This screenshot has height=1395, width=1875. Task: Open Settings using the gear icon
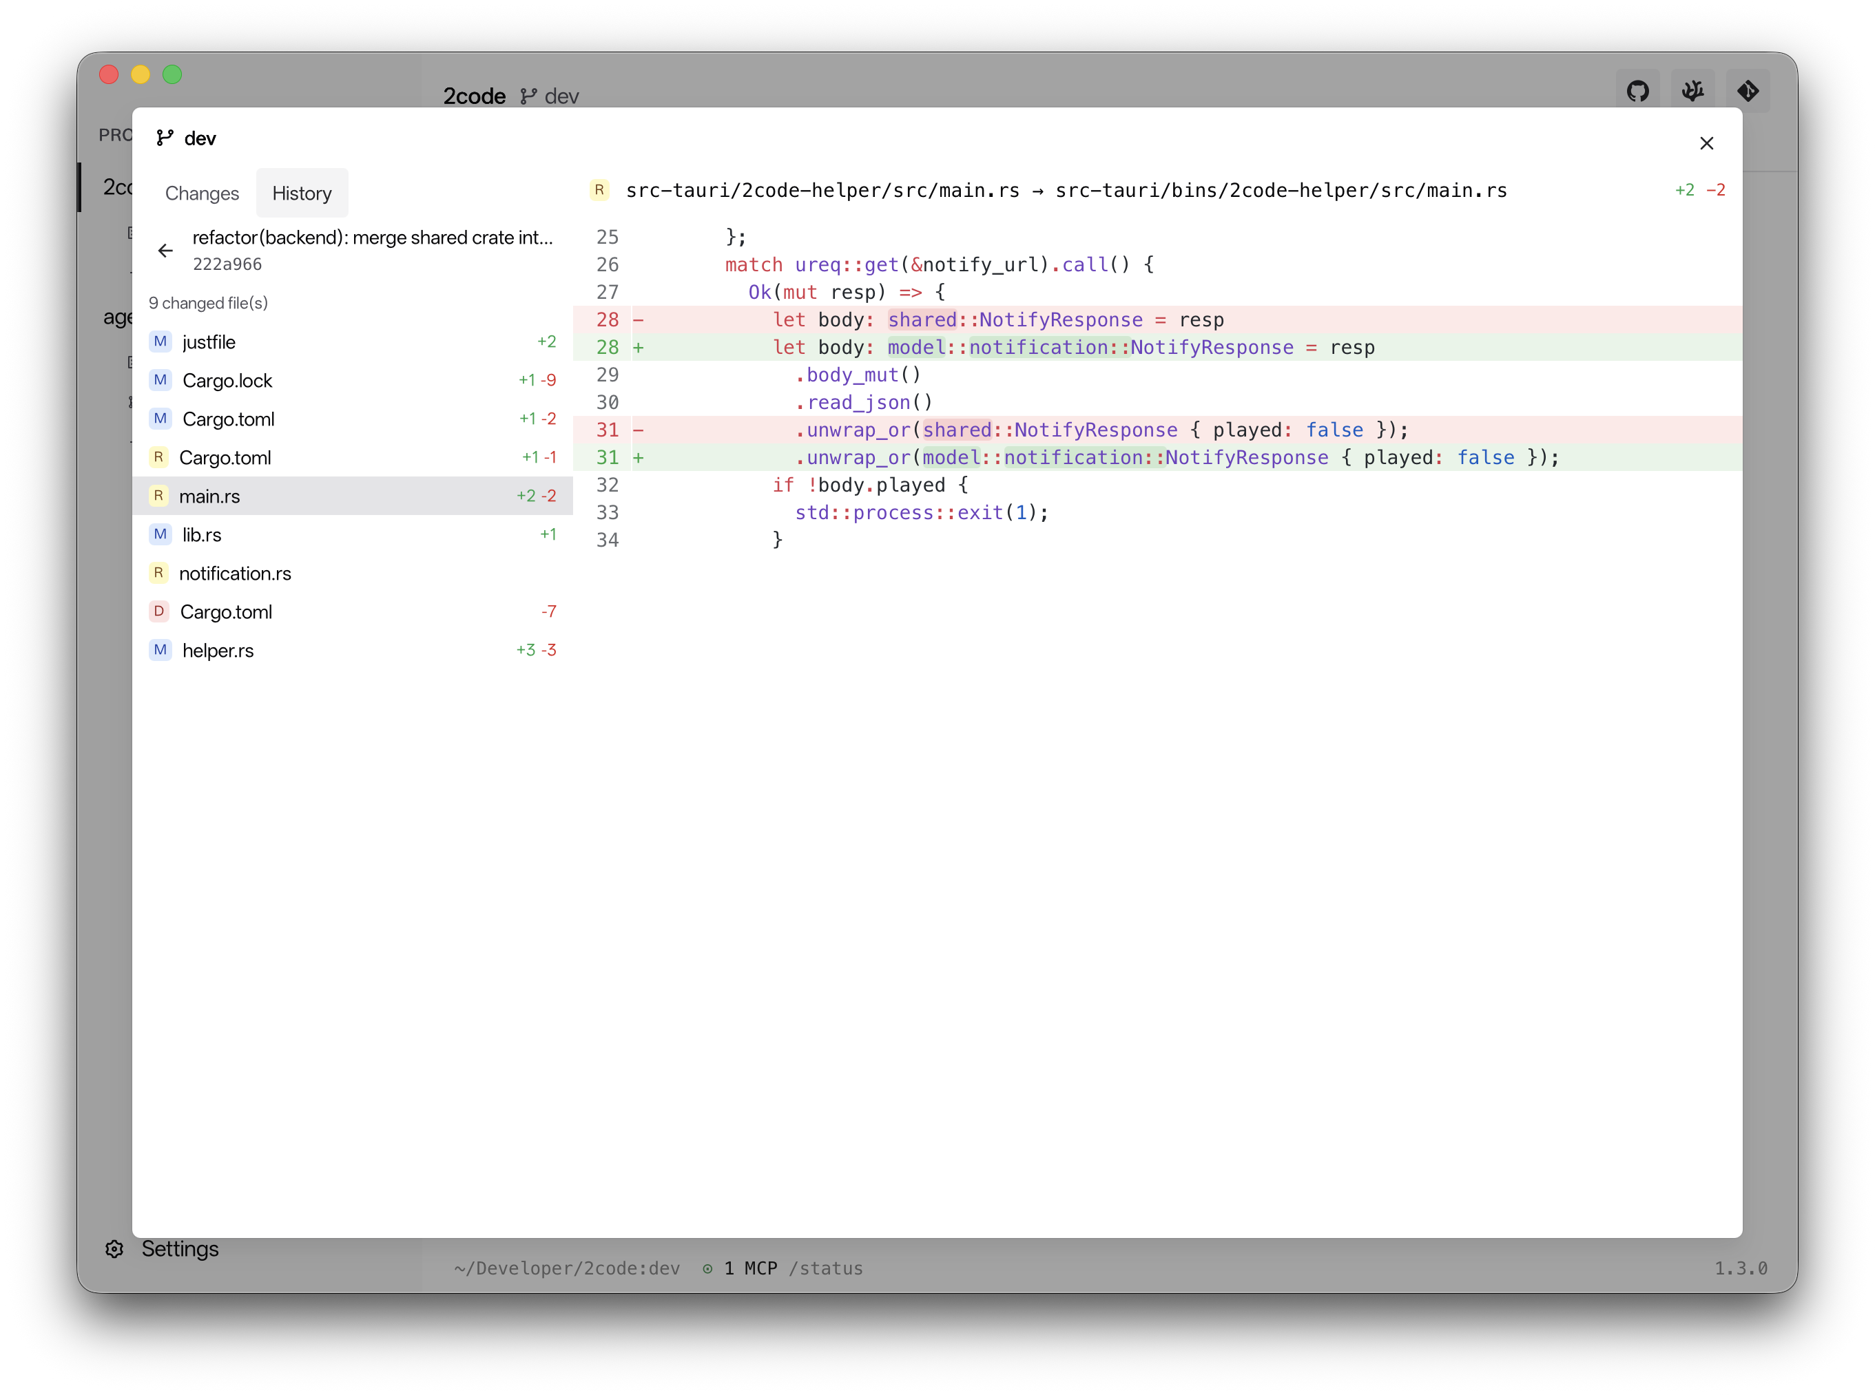[x=114, y=1249]
